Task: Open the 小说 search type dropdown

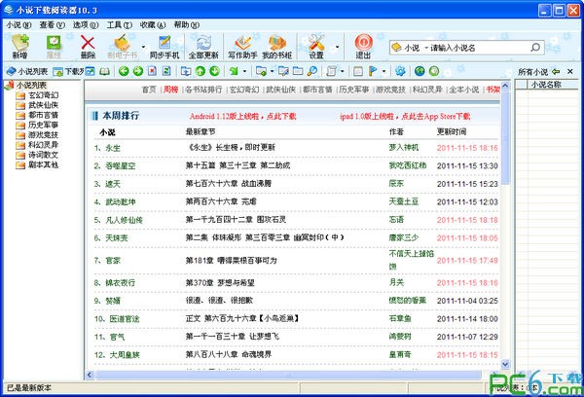Action: [x=426, y=48]
